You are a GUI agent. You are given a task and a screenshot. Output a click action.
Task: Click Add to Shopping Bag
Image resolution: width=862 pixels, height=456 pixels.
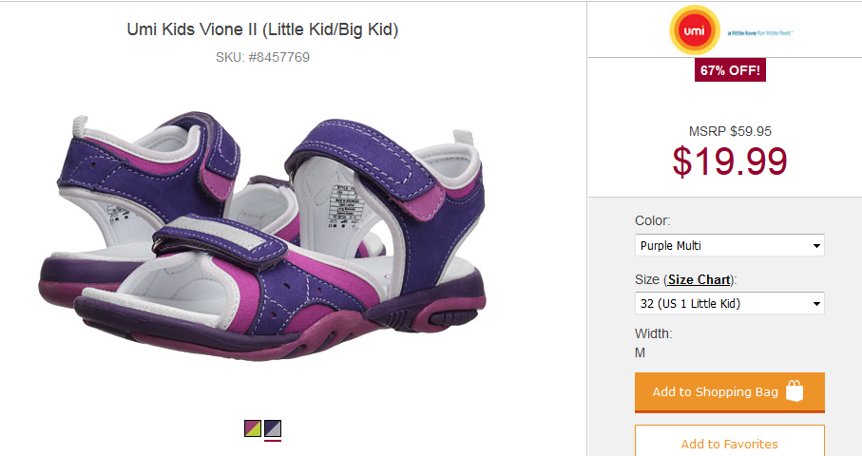[x=730, y=392]
